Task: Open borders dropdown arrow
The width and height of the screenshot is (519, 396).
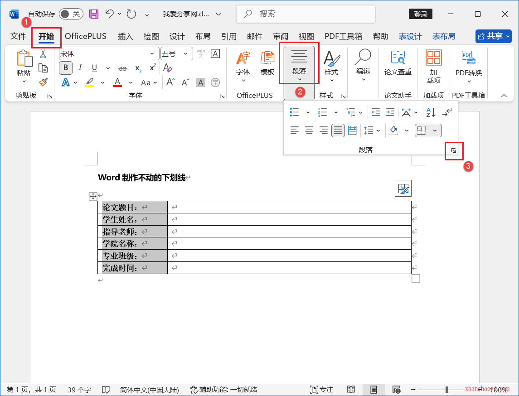Action: click(x=435, y=130)
